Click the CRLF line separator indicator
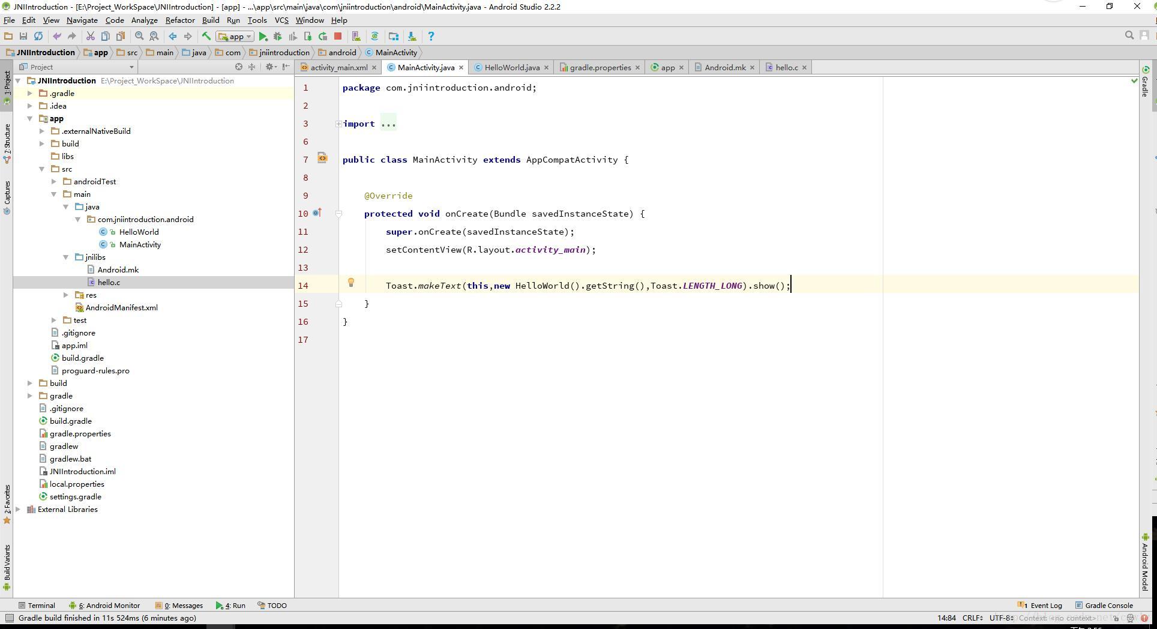The width and height of the screenshot is (1157, 629). click(x=972, y=618)
